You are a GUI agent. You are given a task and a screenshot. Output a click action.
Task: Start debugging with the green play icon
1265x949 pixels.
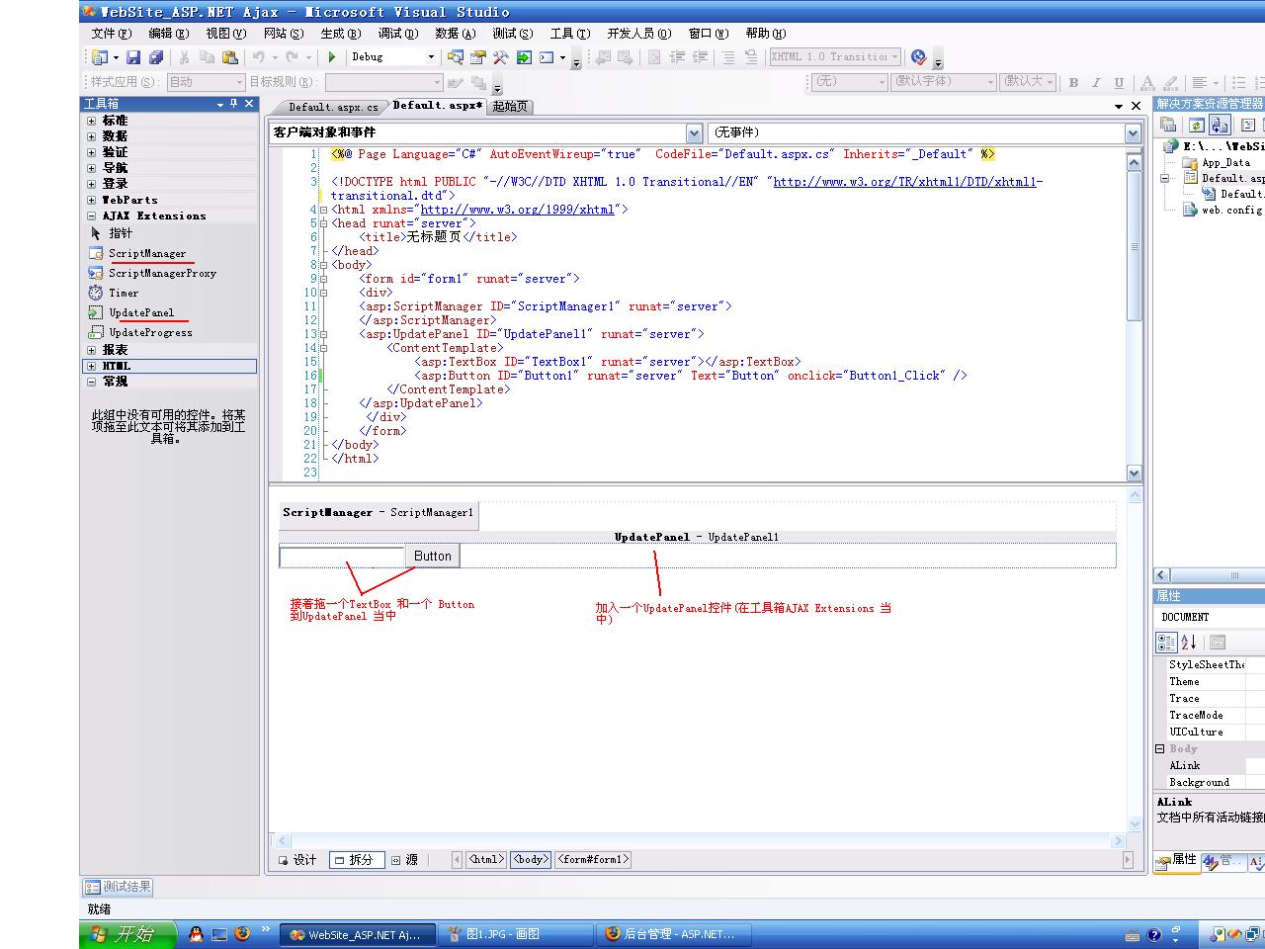pyautogui.click(x=332, y=57)
